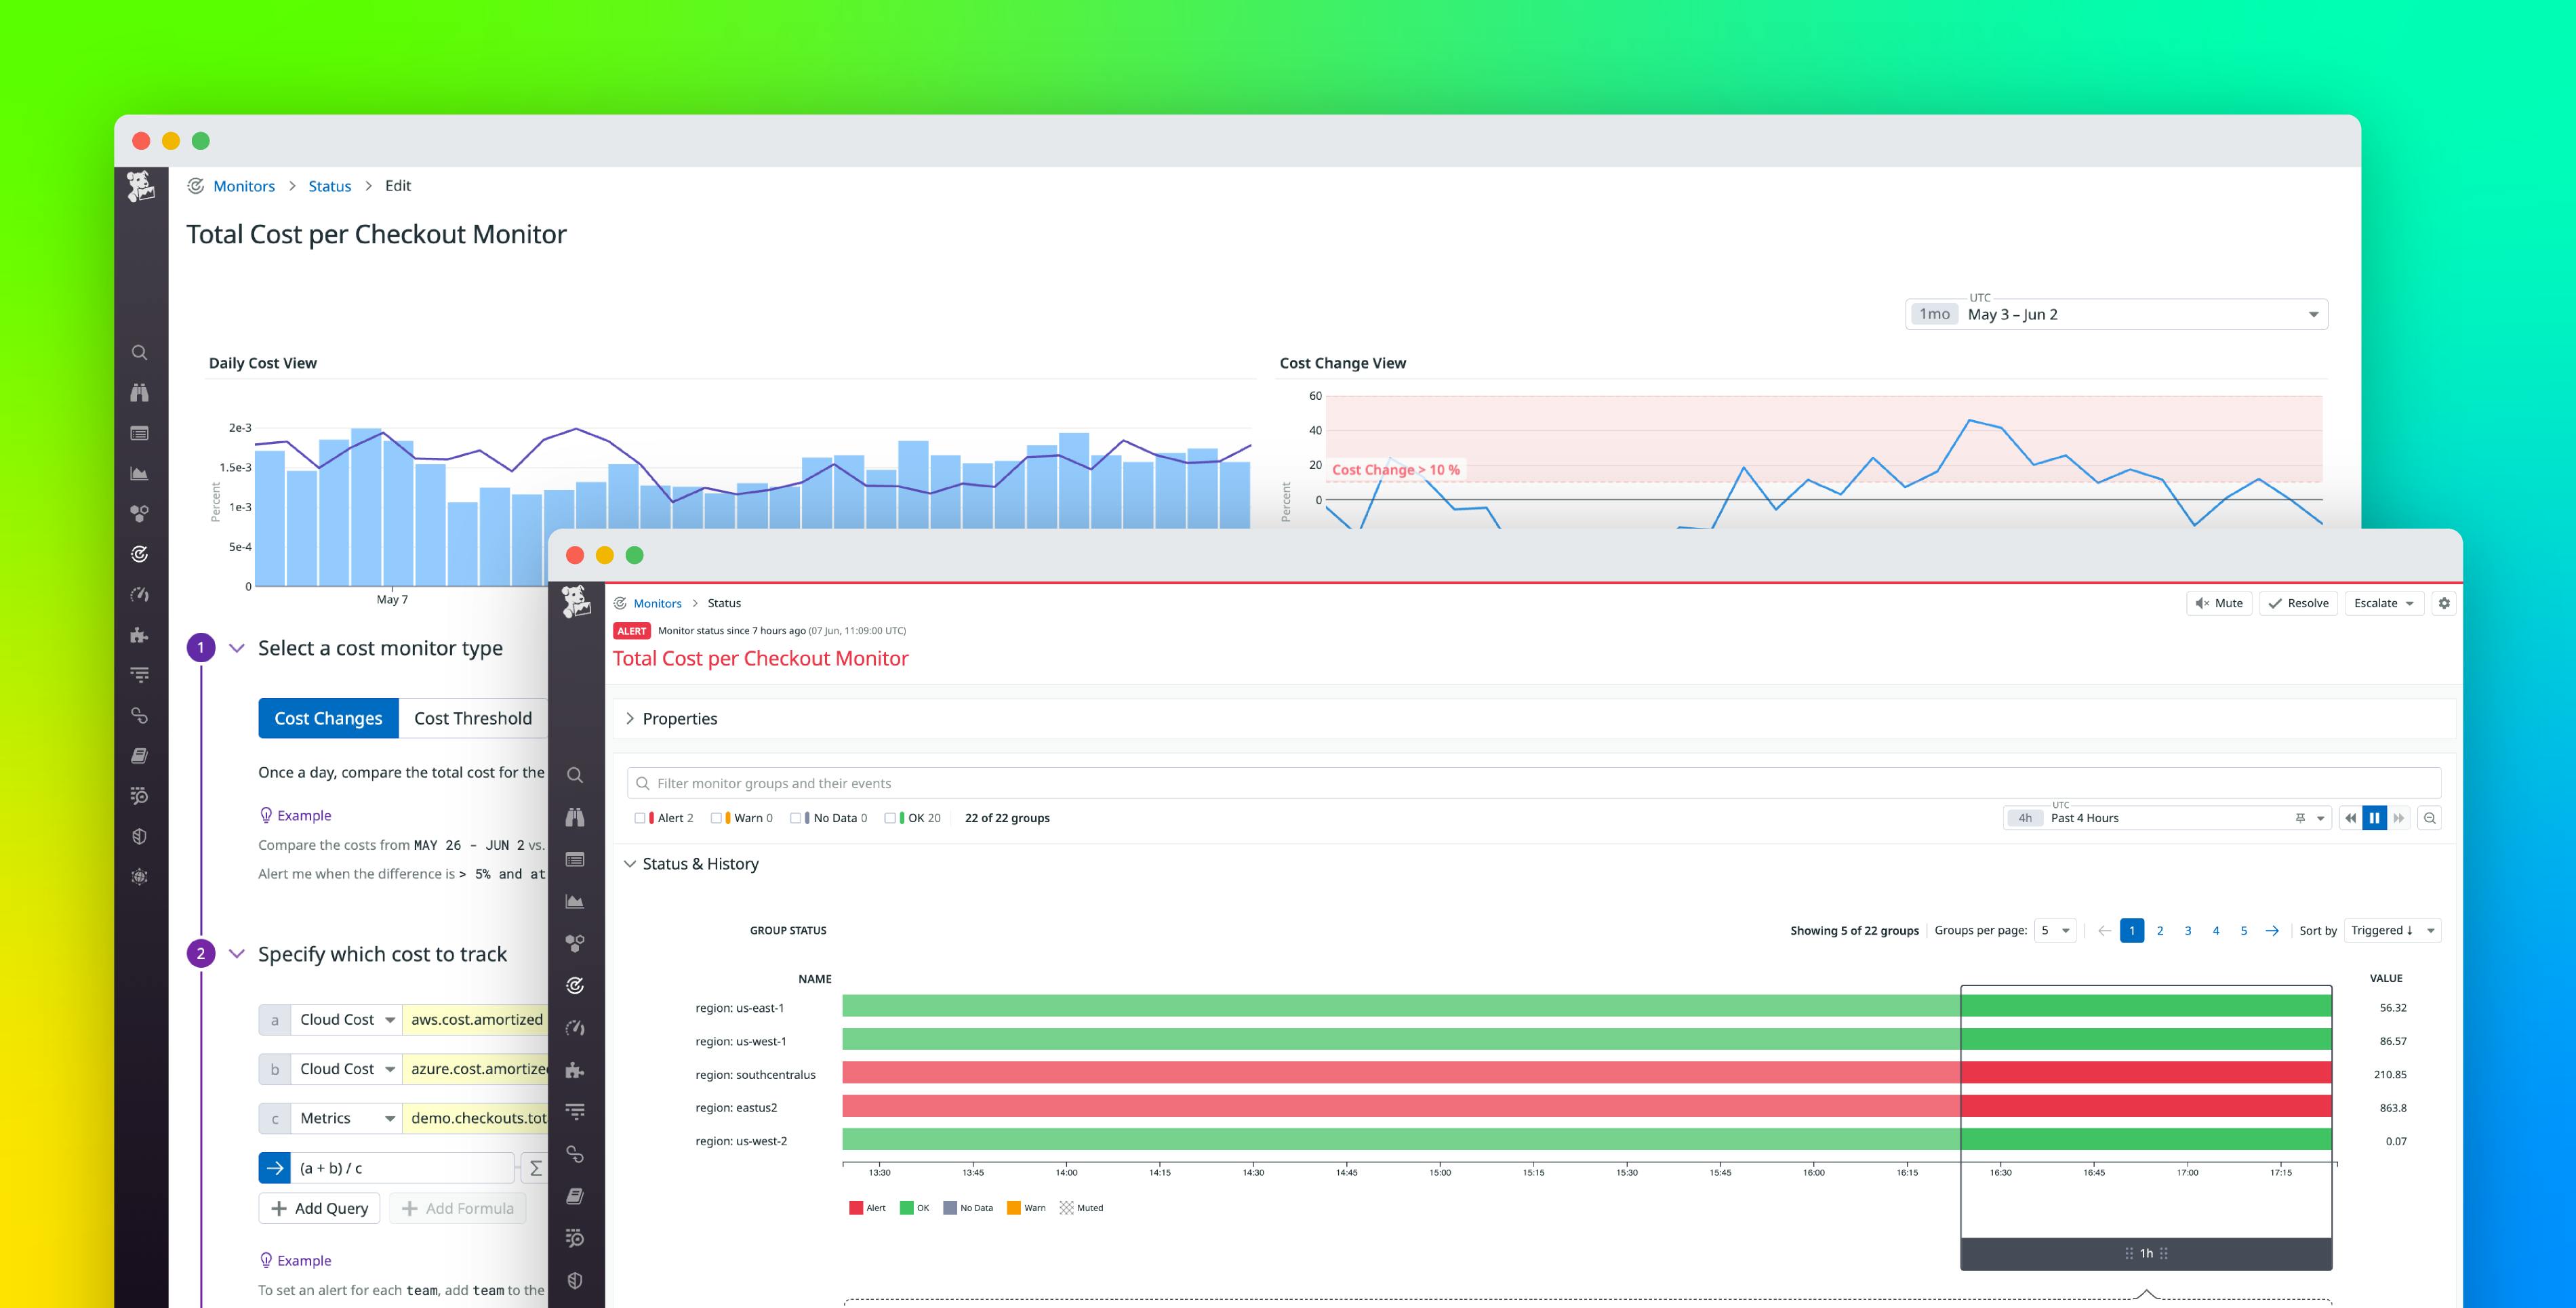Click the Resolve button on the alert
This screenshot has width=2576, height=1308.
coord(2297,603)
